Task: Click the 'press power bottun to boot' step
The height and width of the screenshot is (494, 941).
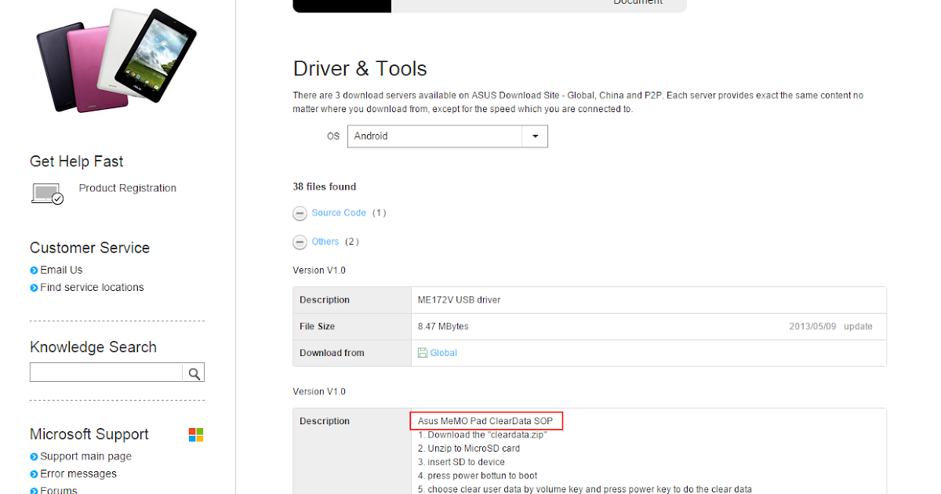Action: 478,476
